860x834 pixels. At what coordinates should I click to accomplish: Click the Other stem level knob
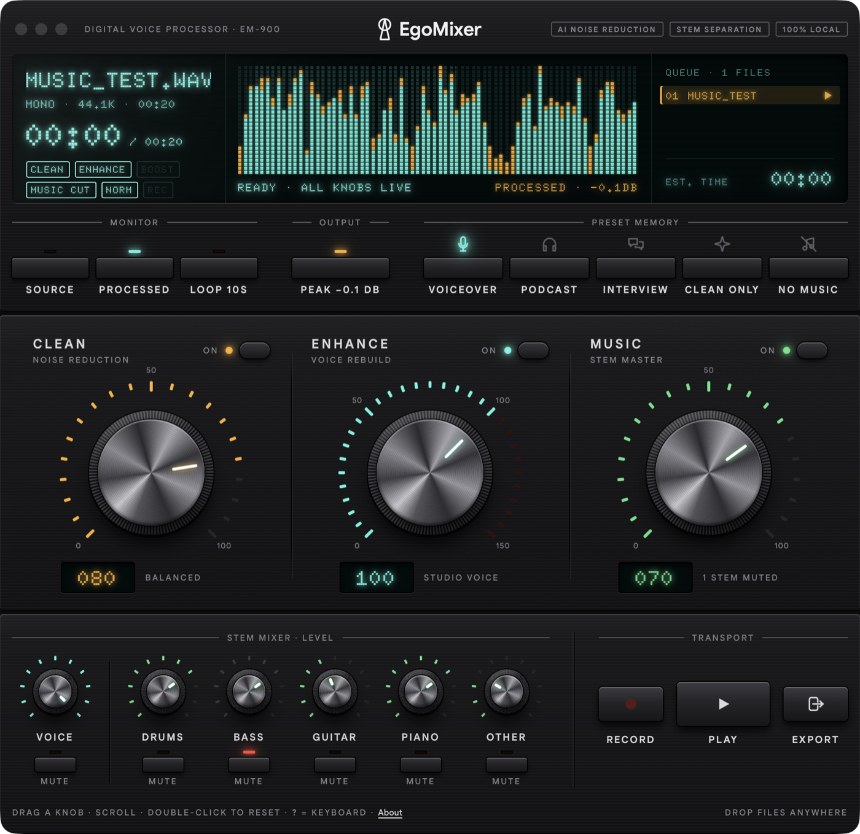[507, 692]
